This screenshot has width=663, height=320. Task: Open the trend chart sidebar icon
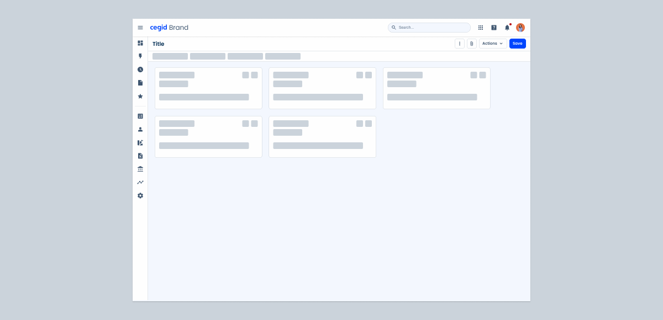coord(140,182)
